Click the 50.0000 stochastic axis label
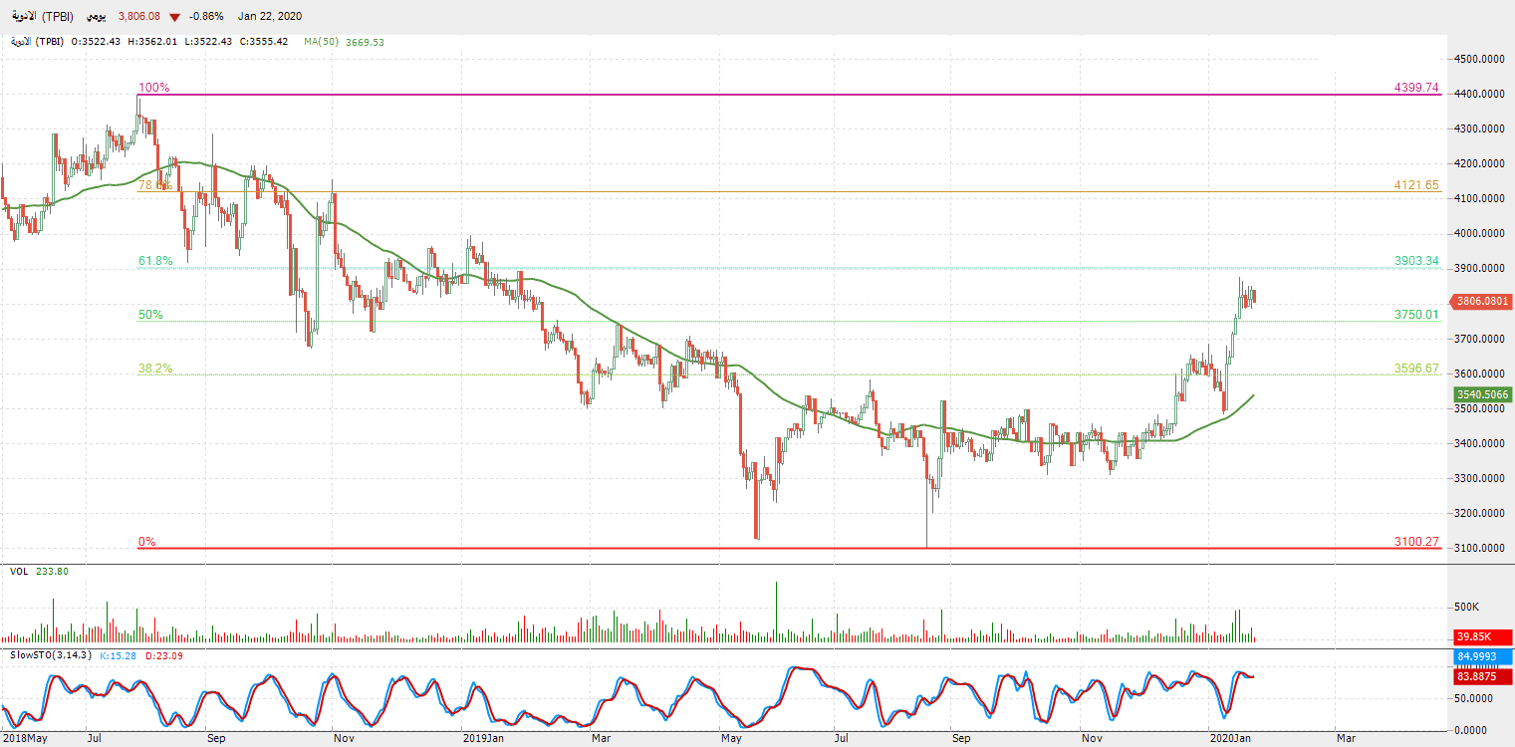Screen dimensions: 1515x747 pyautogui.click(x=1476, y=699)
